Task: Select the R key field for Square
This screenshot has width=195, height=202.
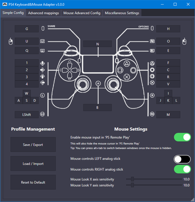Action: click(168, 77)
